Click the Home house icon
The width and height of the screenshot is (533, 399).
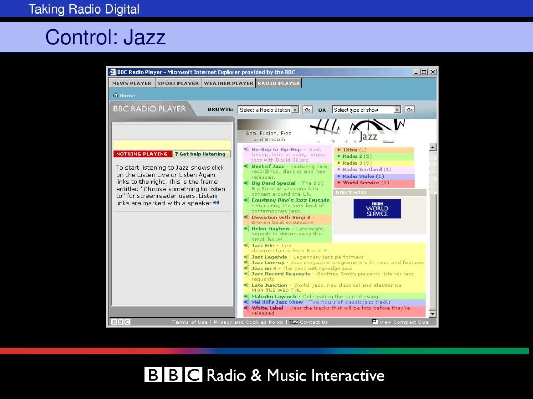pos(116,96)
